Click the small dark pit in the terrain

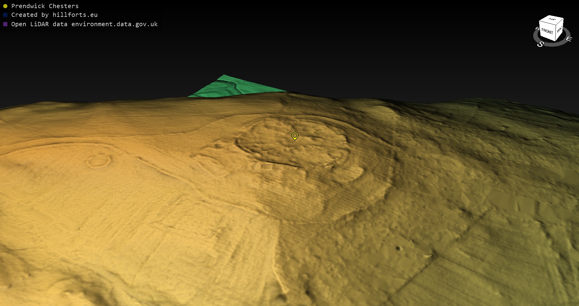pyautogui.click(x=398, y=248)
